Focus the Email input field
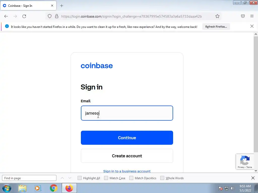 pos(127,113)
